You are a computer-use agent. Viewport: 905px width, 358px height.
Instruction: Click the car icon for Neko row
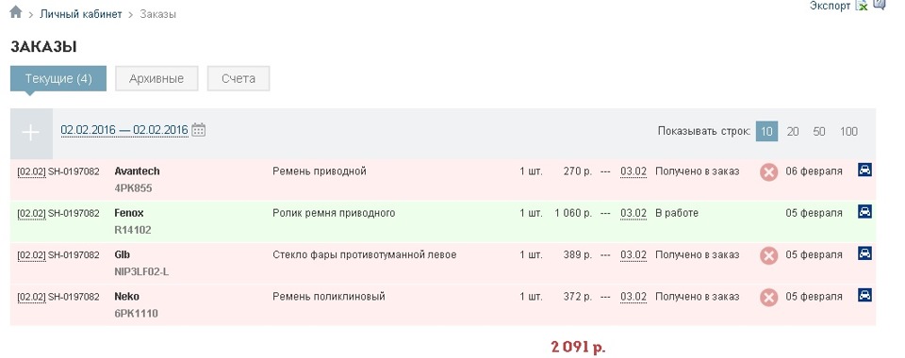pyautogui.click(x=864, y=295)
